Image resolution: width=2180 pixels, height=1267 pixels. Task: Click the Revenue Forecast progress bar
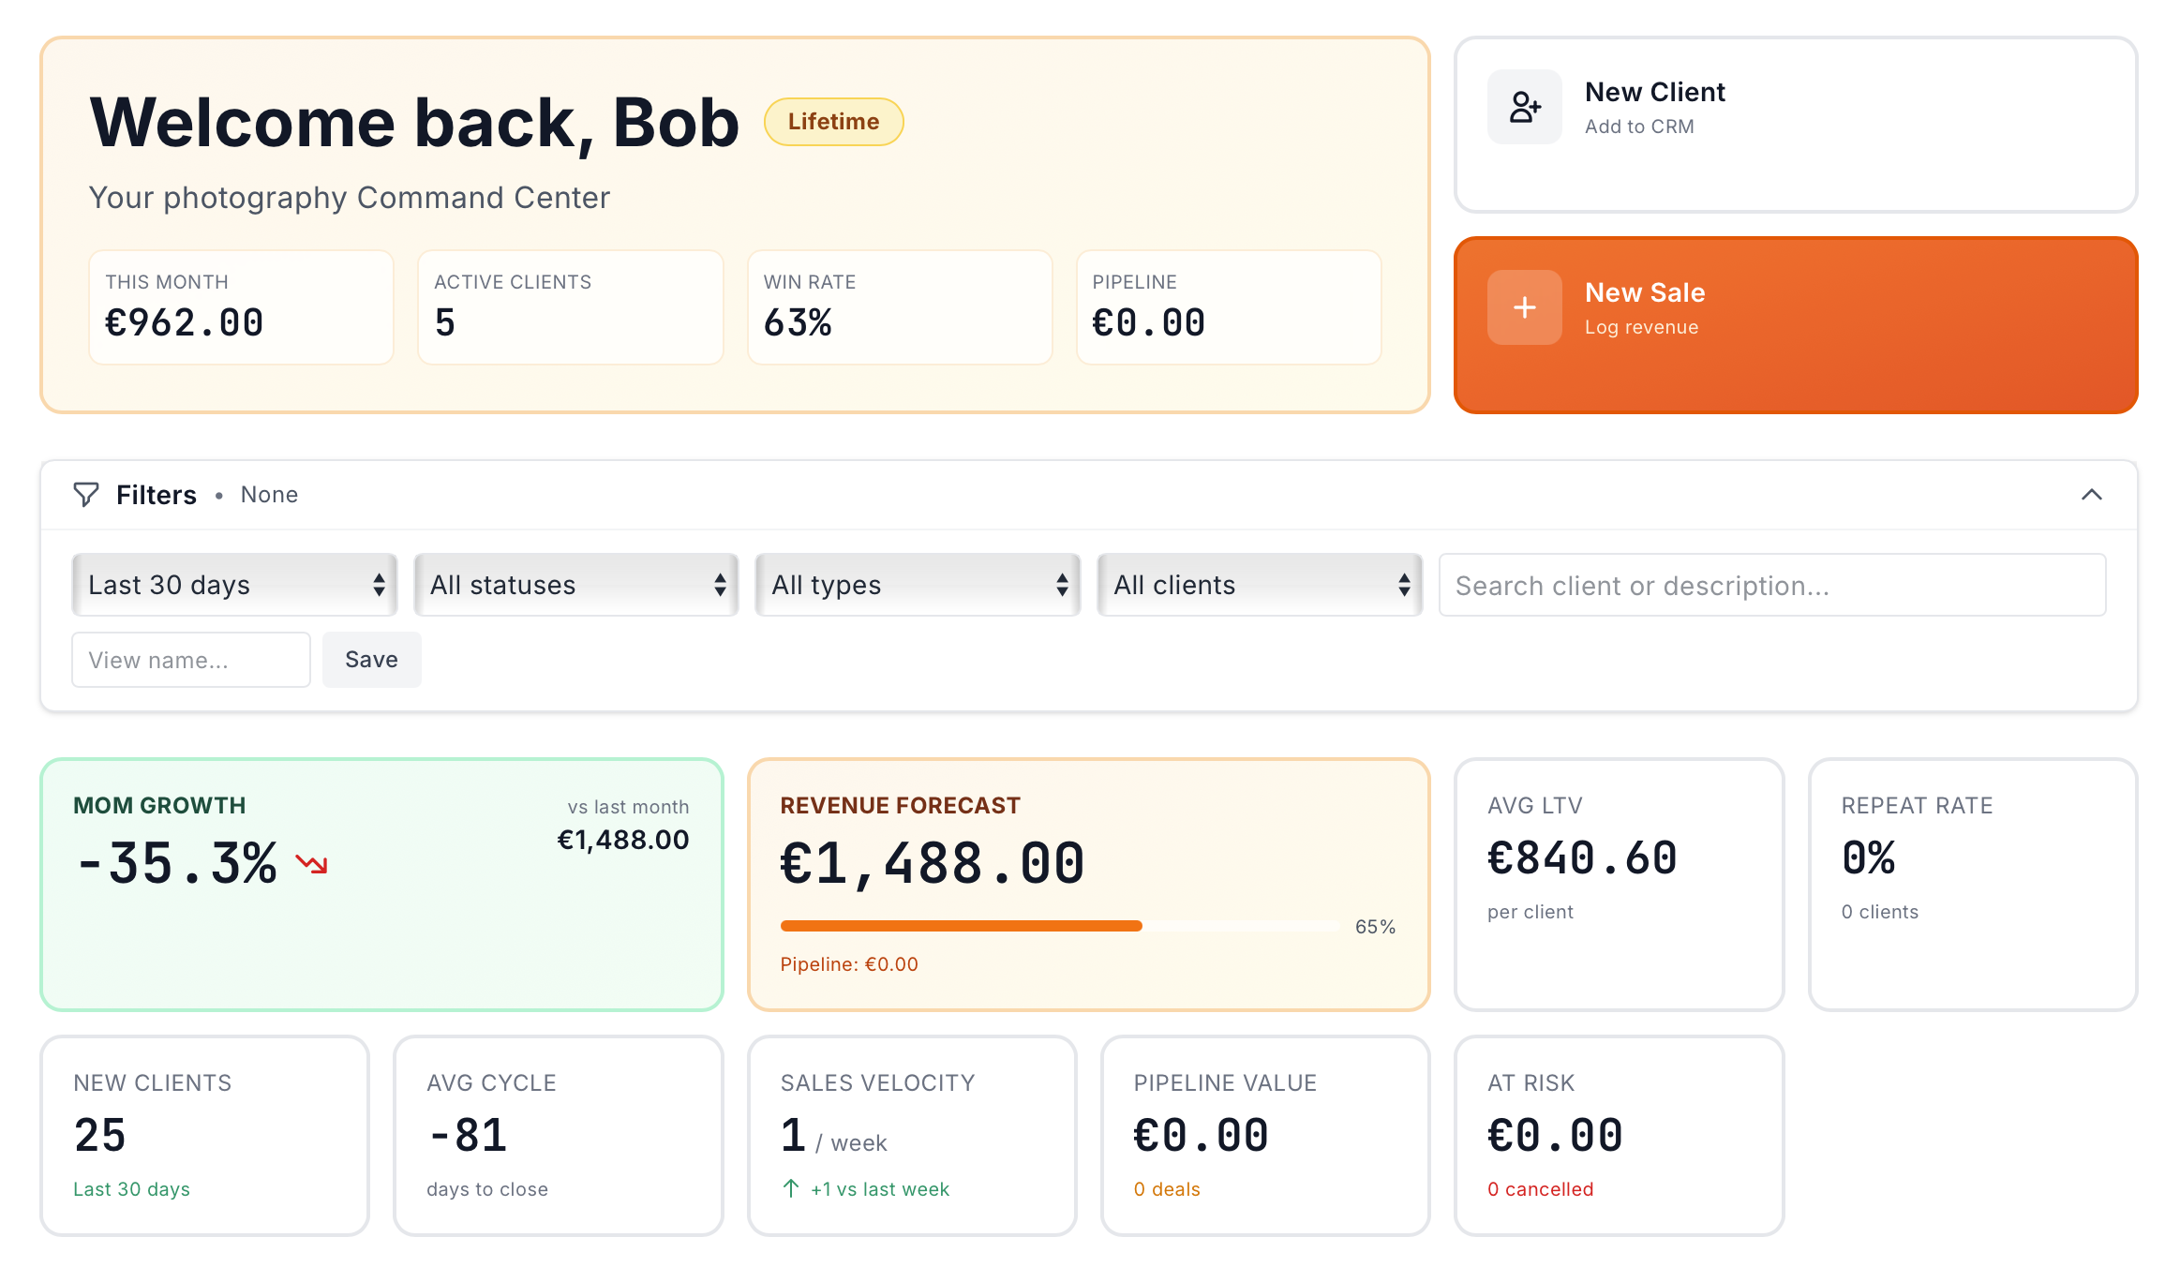(1059, 926)
